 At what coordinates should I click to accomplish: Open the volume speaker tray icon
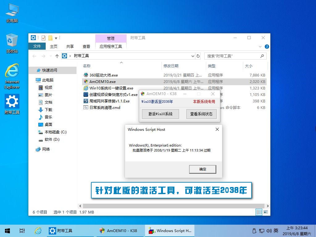point(269,231)
